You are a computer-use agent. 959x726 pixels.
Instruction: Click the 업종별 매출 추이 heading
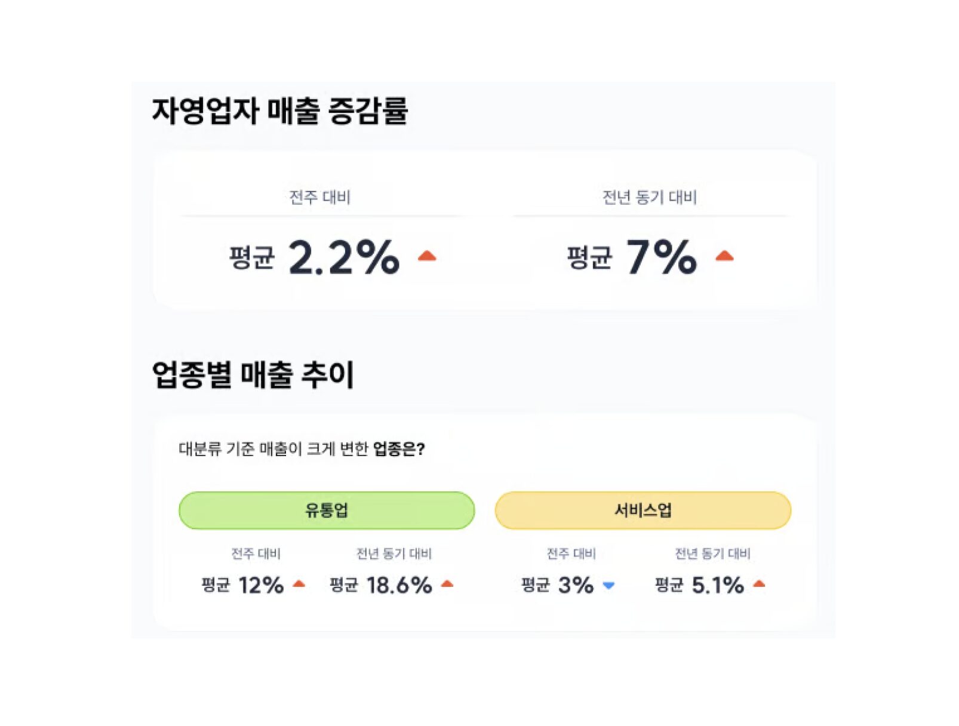tap(253, 375)
